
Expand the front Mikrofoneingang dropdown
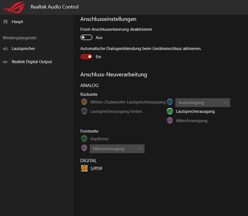[x=117, y=149]
